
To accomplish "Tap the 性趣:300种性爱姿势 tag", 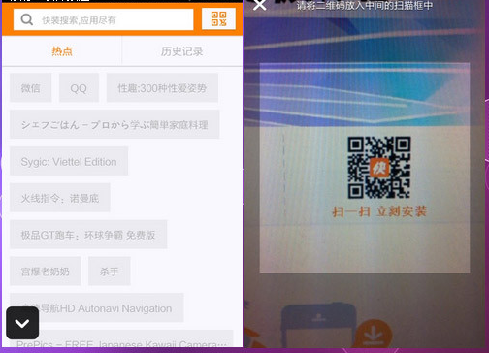I will pyautogui.click(x=162, y=88).
